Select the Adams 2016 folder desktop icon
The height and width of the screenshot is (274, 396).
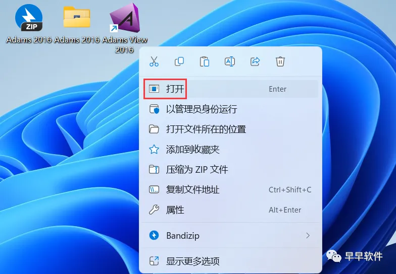click(77, 24)
